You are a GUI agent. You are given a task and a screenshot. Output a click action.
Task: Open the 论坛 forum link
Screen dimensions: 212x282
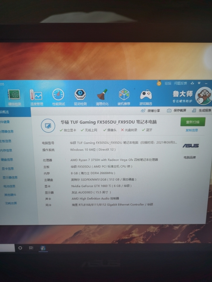(168, 83)
